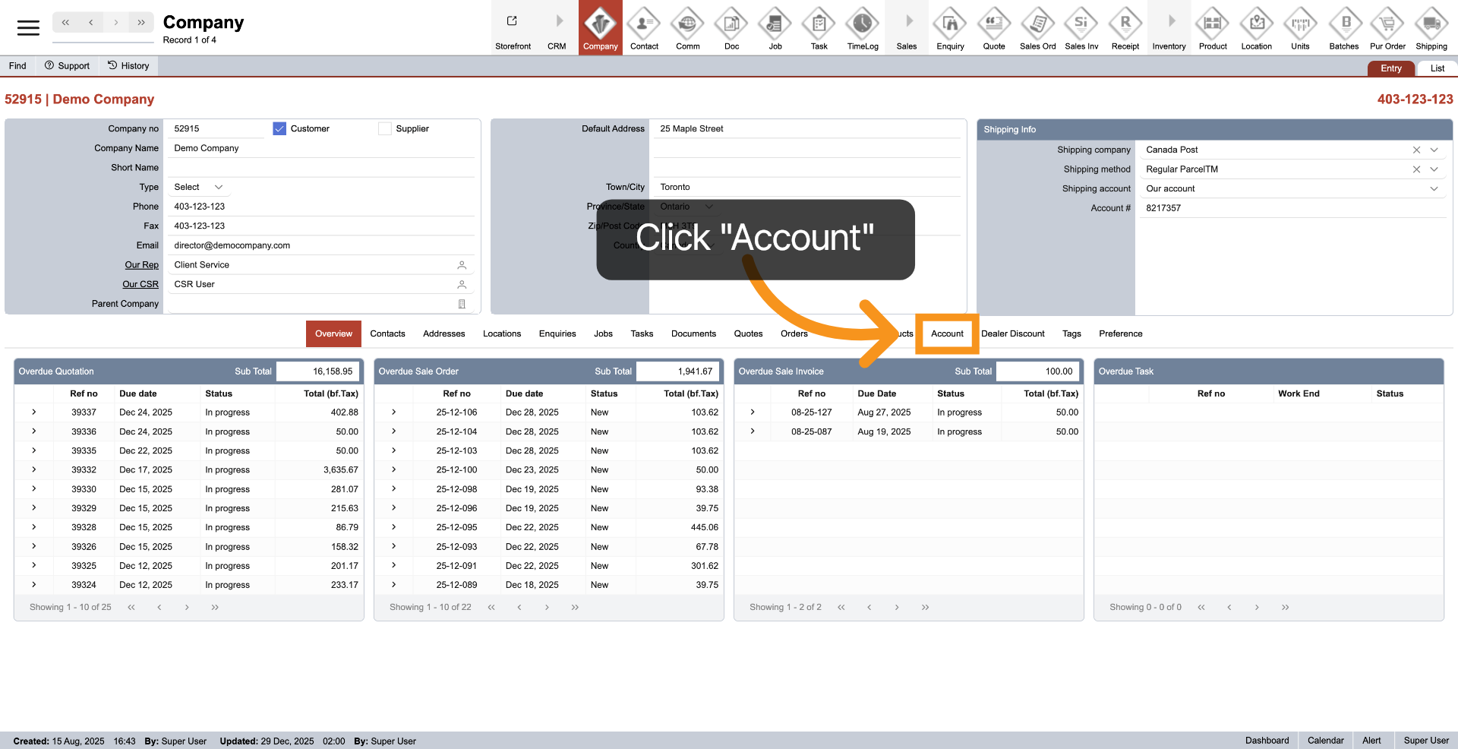Open the TimeLog module icon
The image size is (1458, 749).
point(863,25)
